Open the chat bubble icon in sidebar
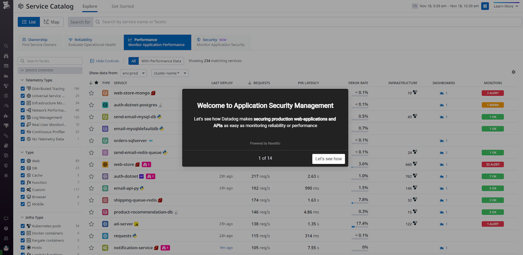 tap(6, 218)
